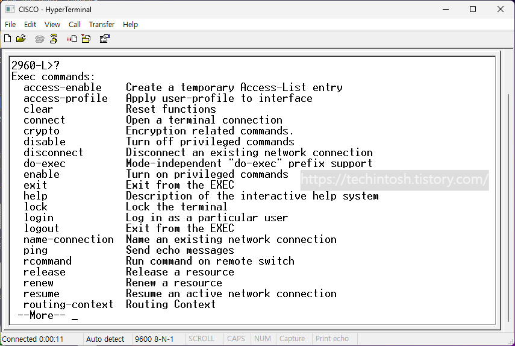Click the 'rcommand' command text
This screenshot has width=515, height=346.
48,261
